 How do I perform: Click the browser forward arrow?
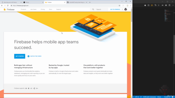click(5, 5)
